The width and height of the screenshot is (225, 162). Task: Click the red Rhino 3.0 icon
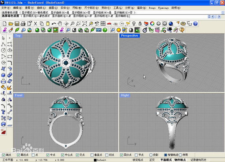(x=3, y=132)
